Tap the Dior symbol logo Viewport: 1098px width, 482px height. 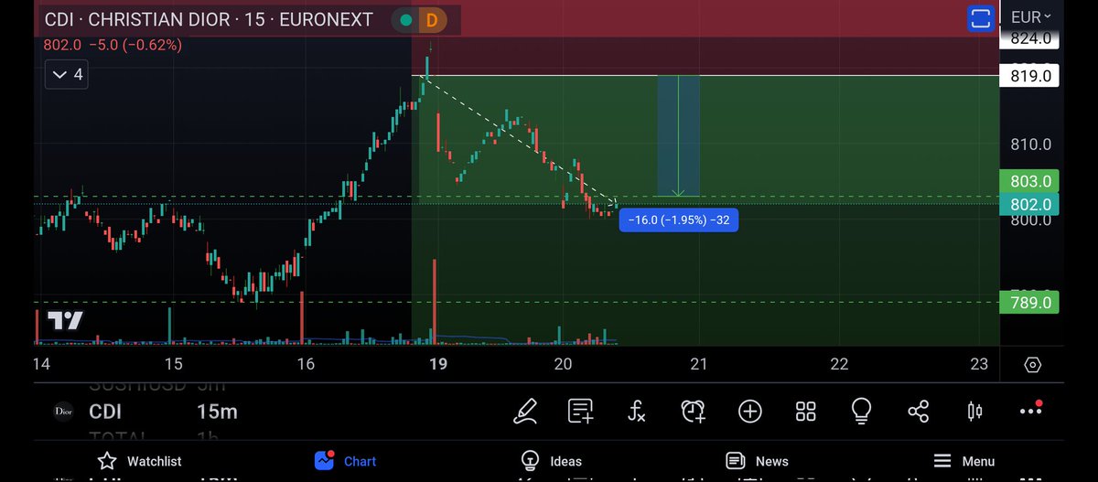64,412
